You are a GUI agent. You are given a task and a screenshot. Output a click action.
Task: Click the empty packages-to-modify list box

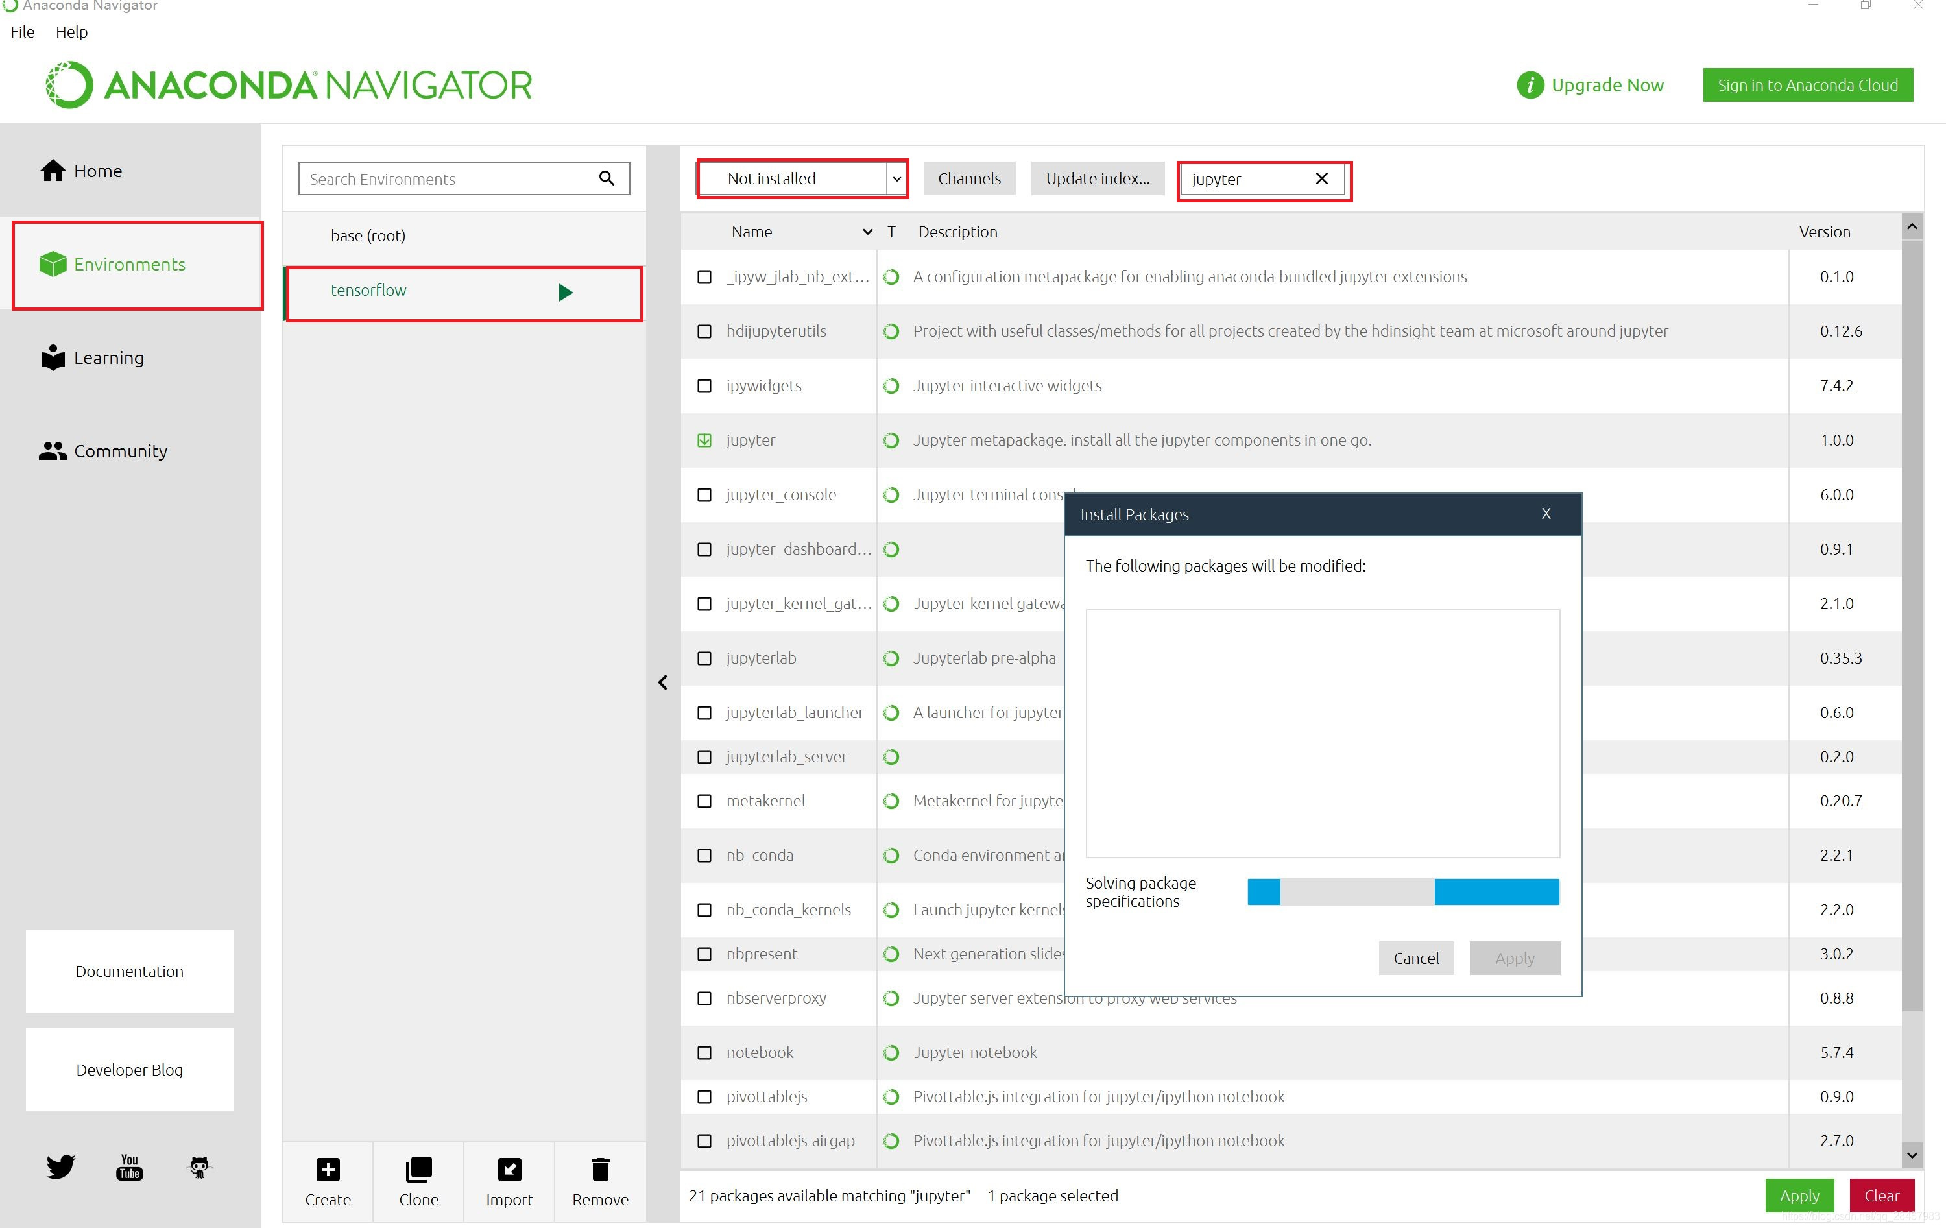pos(1322,733)
